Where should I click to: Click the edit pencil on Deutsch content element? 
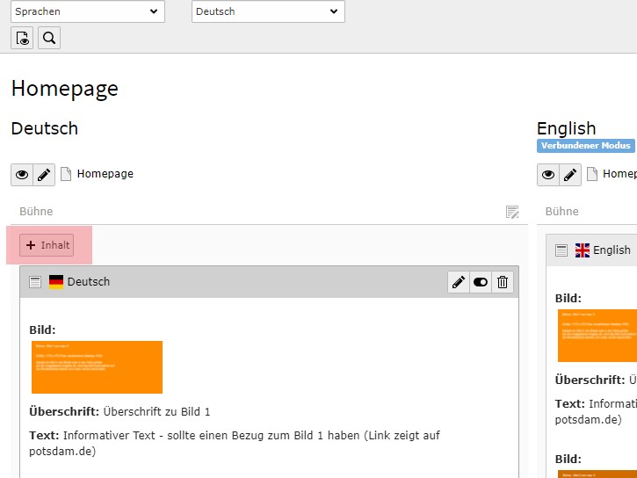458,282
